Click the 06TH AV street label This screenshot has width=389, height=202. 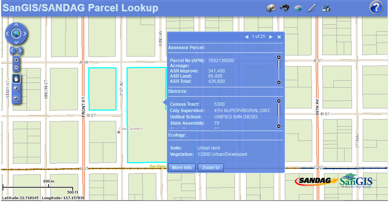[317, 107]
